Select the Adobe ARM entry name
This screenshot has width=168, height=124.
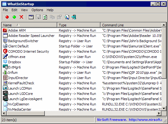click(x=17, y=30)
